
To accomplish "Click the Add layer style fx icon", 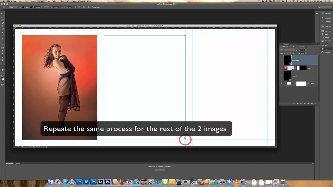I will pos(298,104).
